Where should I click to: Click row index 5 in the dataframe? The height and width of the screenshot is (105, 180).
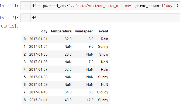coord(25,77)
